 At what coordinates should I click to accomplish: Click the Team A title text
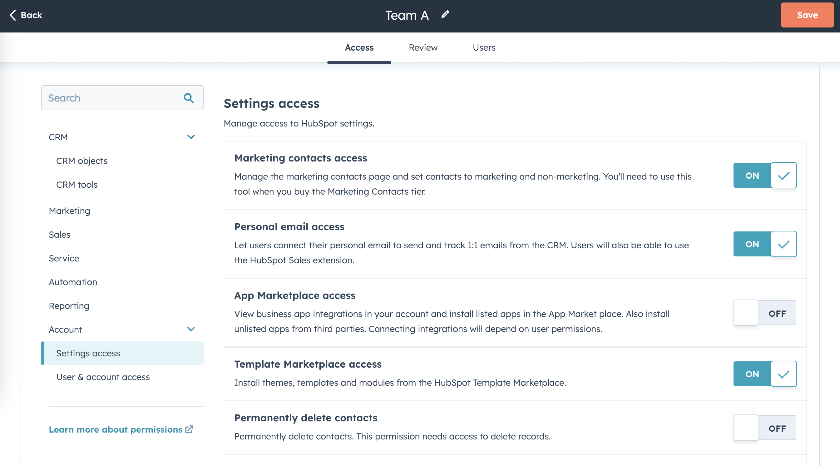tap(407, 15)
